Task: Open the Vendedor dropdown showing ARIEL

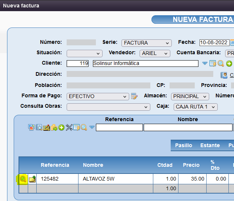Action: [x=155, y=54]
